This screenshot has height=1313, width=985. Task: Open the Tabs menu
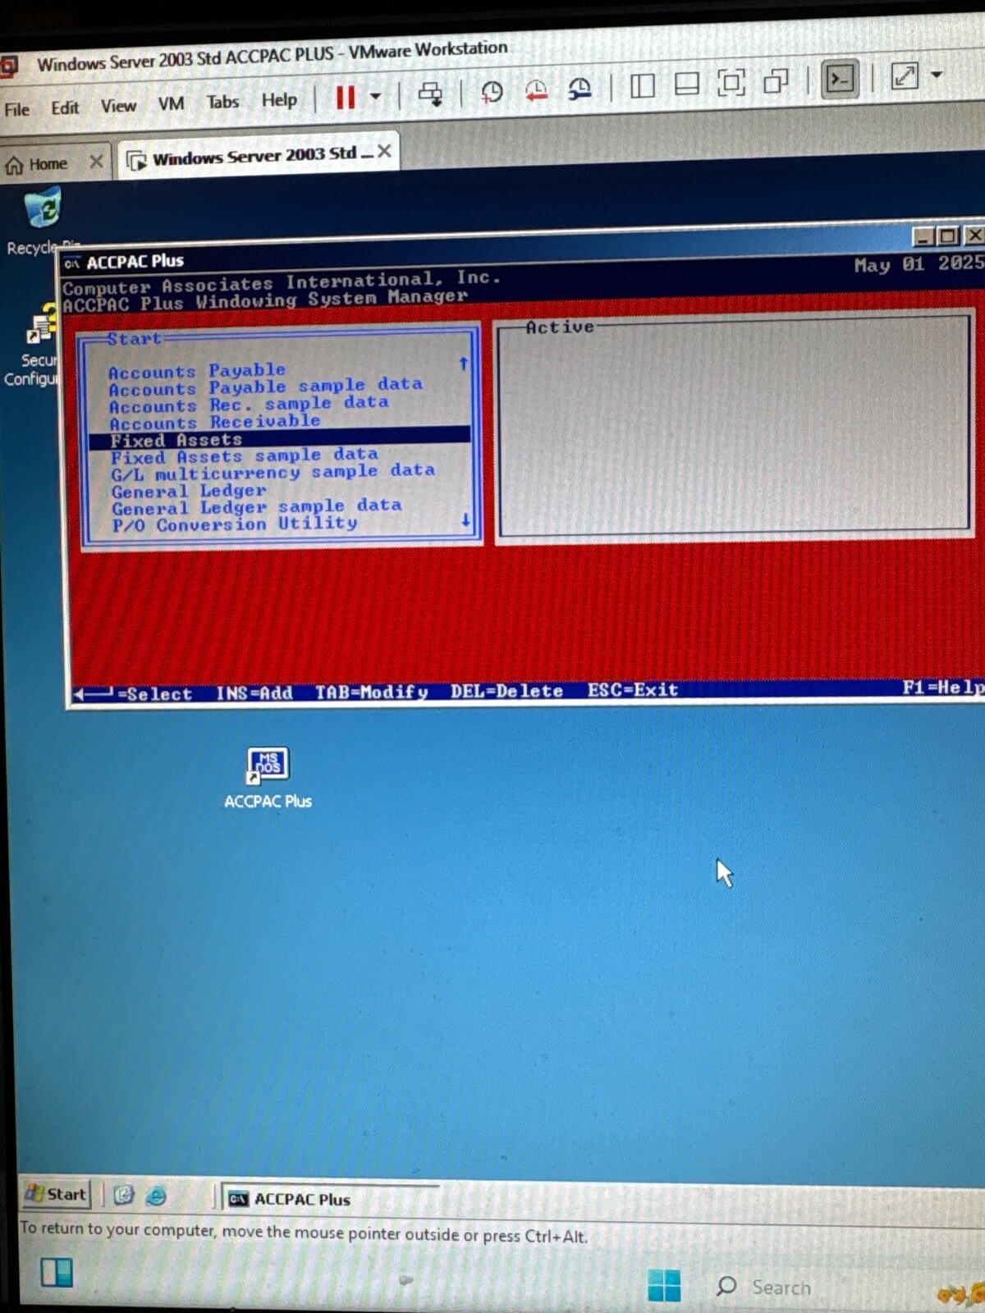point(222,102)
